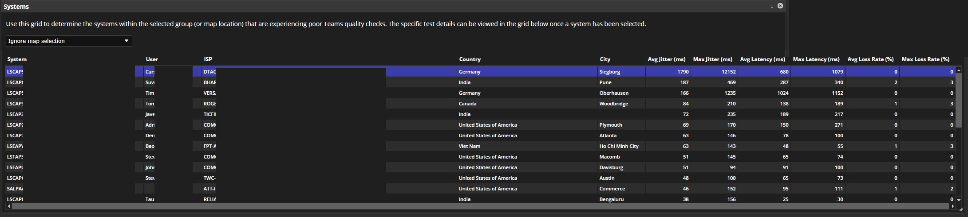Click scroll-down arrow of grid vertical scrollbar
Viewport: 968px width, 217px height.
click(959, 200)
